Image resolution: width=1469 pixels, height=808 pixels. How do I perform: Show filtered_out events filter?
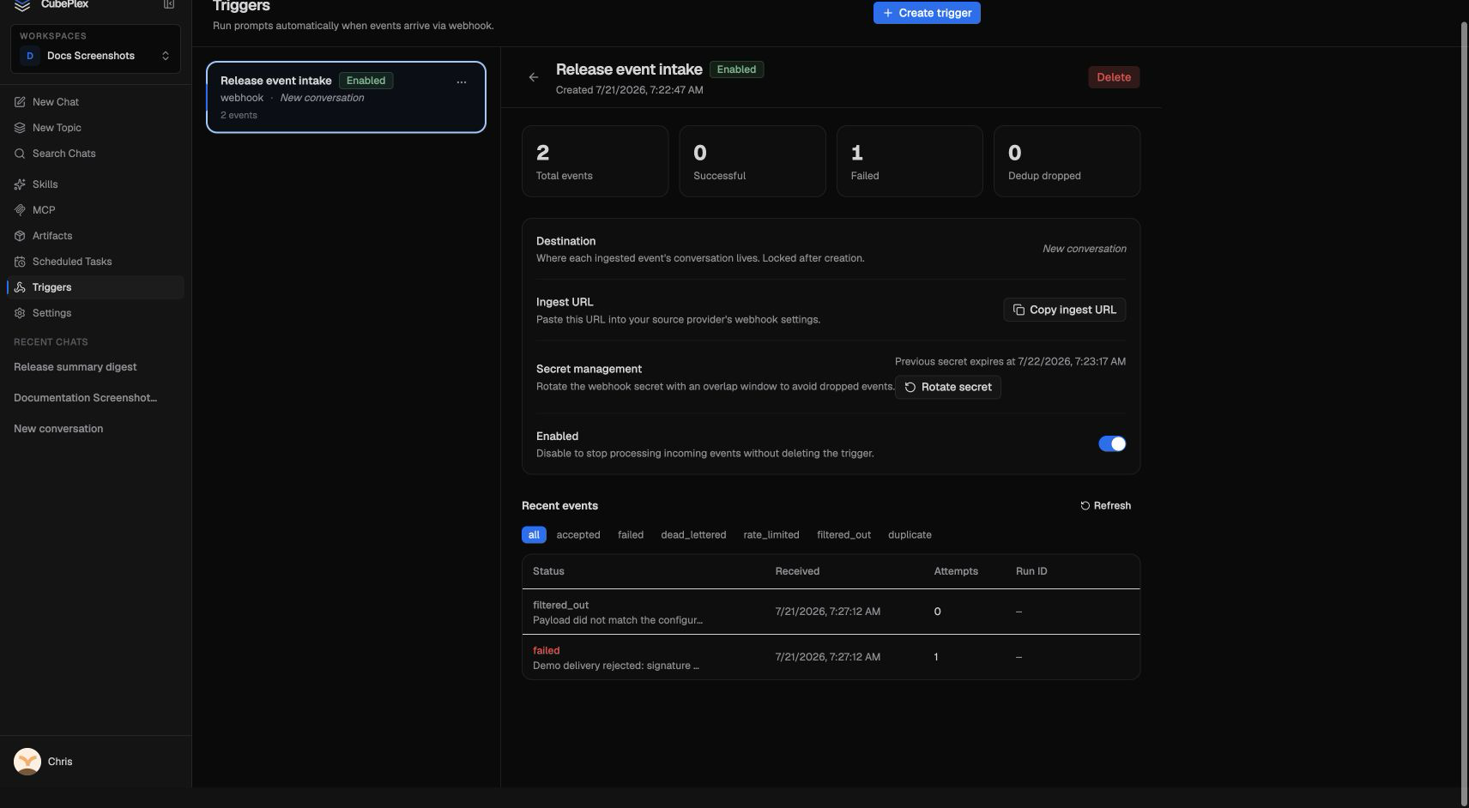click(843, 535)
